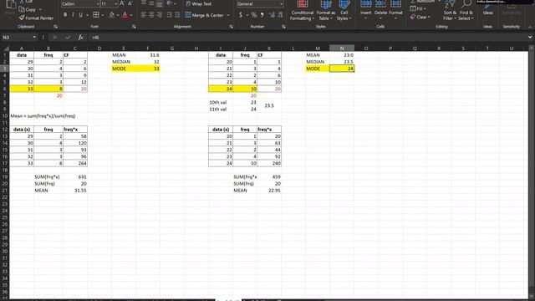The image size is (535, 301).
Task: Apply Percent Style formatting
Action: pyautogui.click(x=254, y=15)
